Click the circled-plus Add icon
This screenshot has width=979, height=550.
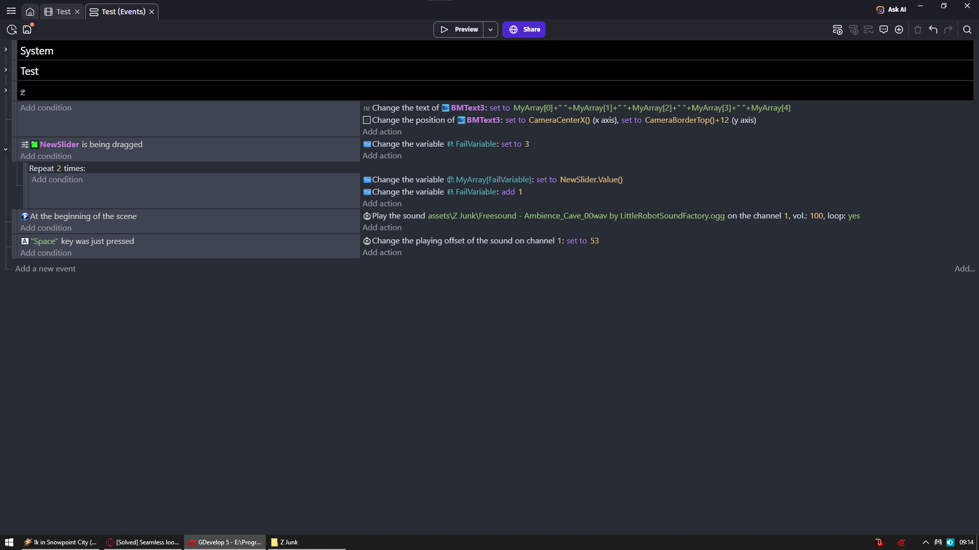(899, 30)
